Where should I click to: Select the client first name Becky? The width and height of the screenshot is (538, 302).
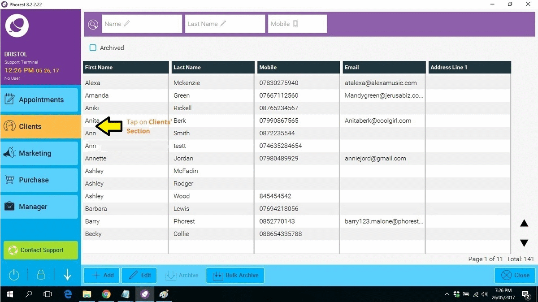(x=93, y=233)
